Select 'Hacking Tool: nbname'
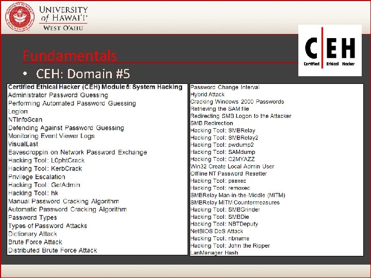This screenshot has width=371, height=278. pyautogui.click(x=220, y=238)
